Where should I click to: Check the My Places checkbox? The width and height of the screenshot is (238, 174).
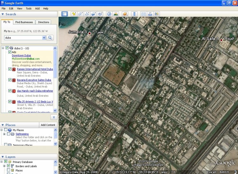click(6, 130)
